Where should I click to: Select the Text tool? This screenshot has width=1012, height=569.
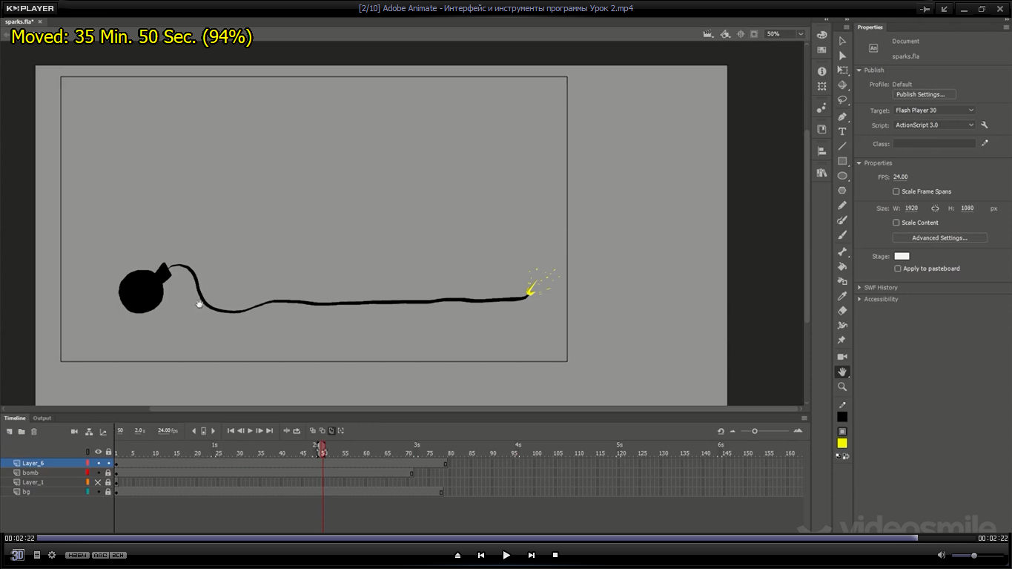pyautogui.click(x=842, y=131)
